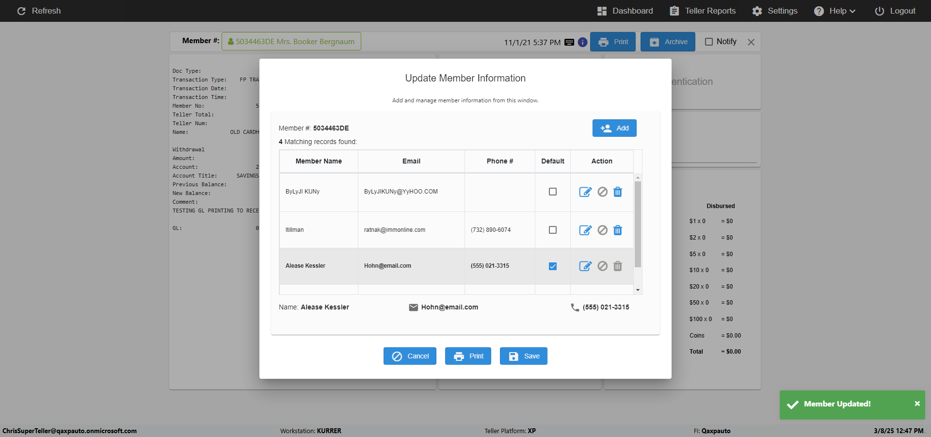Viewport: 931px width, 437px height.
Task: Click the member table vertical scrollbar thumb
Action: click(x=638, y=224)
